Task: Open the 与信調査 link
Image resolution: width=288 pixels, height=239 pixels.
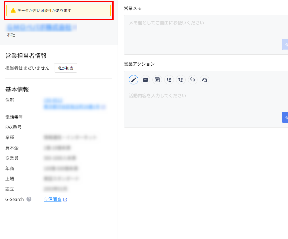Action: click(53, 199)
